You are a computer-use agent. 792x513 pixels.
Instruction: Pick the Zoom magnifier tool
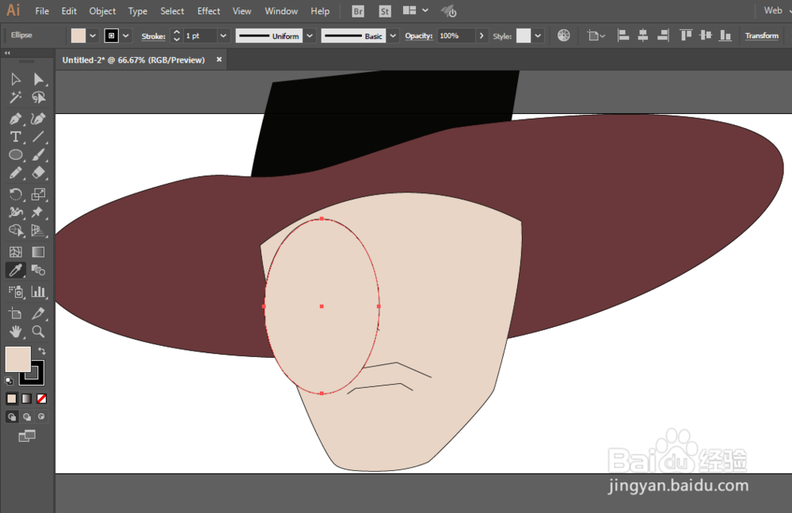pyautogui.click(x=38, y=332)
